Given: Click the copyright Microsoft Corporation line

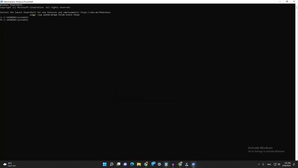Looking at the screenshot, I should [x=35, y=7].
